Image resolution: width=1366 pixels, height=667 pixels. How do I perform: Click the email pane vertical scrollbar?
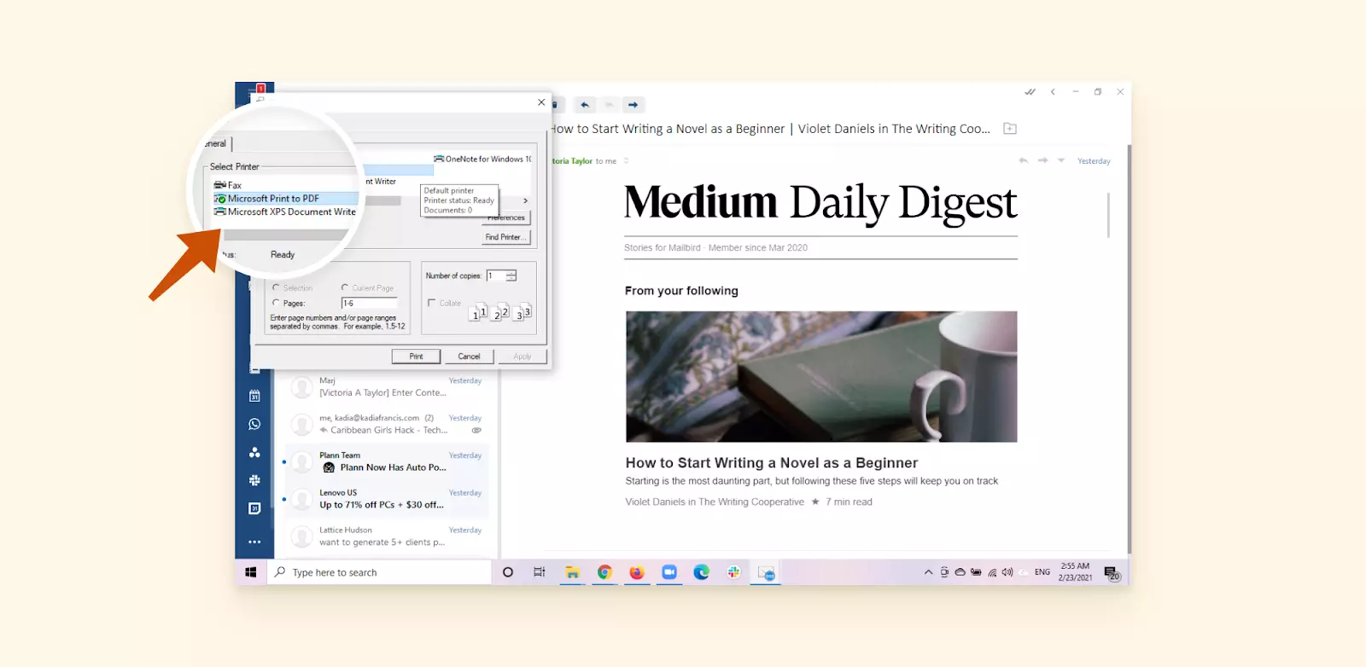pos(1108,215)
